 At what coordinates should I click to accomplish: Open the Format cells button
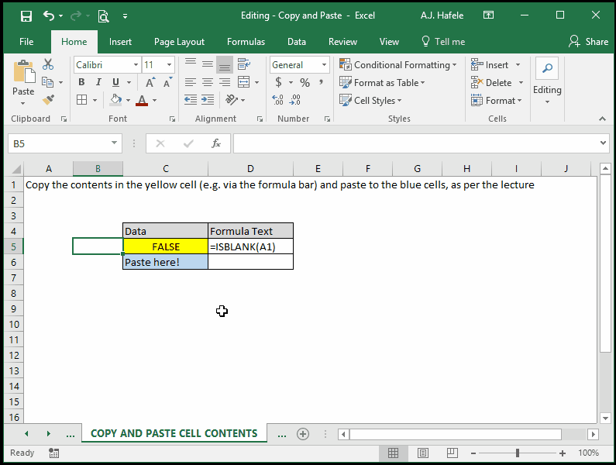496,100
